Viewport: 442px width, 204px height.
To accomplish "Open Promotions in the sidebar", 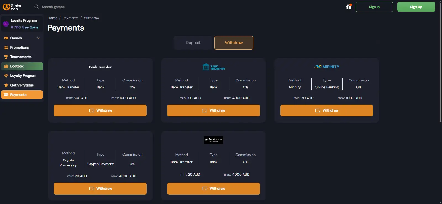I will click(x=22, y=47).
